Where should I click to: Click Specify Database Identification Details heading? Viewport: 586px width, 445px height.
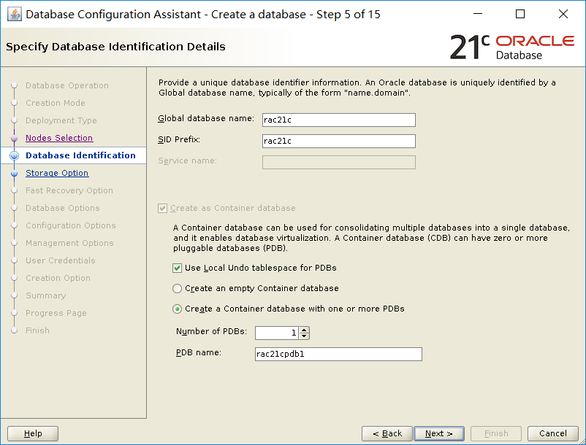point(116,47)
